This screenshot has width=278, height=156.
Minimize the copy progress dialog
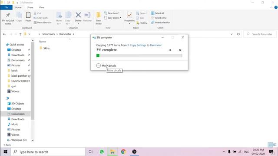pos(162,38)
